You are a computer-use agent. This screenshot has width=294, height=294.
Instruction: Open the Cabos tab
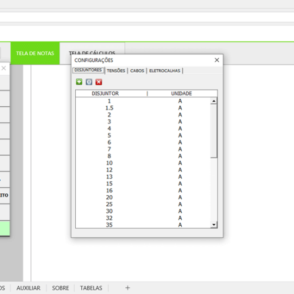pyautogui.click(x=137, y=71)
